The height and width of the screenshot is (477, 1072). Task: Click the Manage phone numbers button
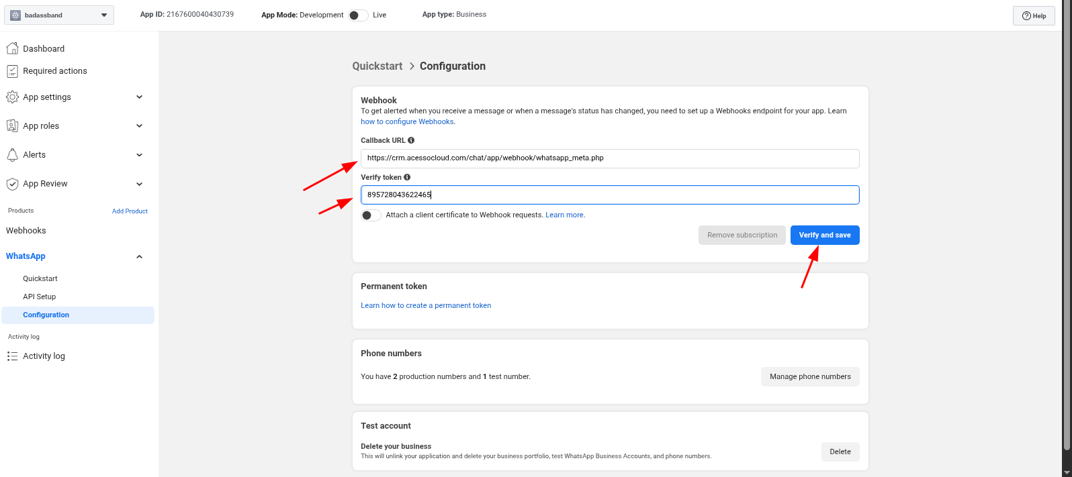coord(810,377)
